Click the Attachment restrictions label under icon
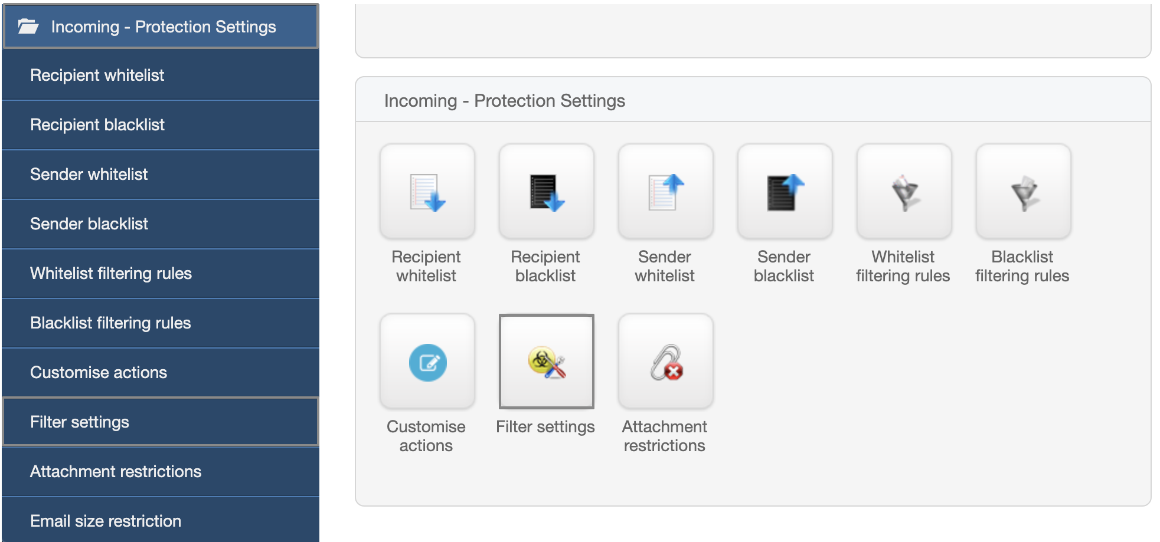 click(x=665, y=436)
